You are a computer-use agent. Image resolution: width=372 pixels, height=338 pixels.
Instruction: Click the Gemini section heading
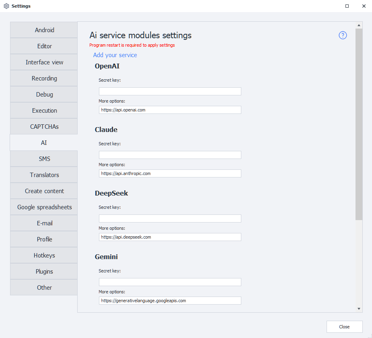point(106,257)
